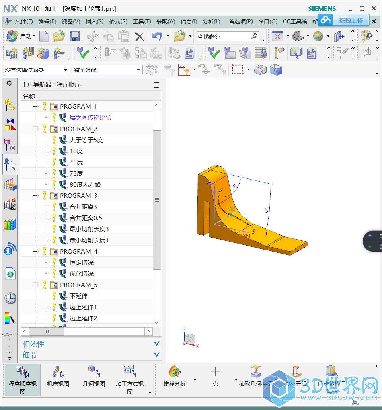Collapse the PROGRAM_2 tree node
382x410 pixels.
pyautogui.click(x=35, y=129)
